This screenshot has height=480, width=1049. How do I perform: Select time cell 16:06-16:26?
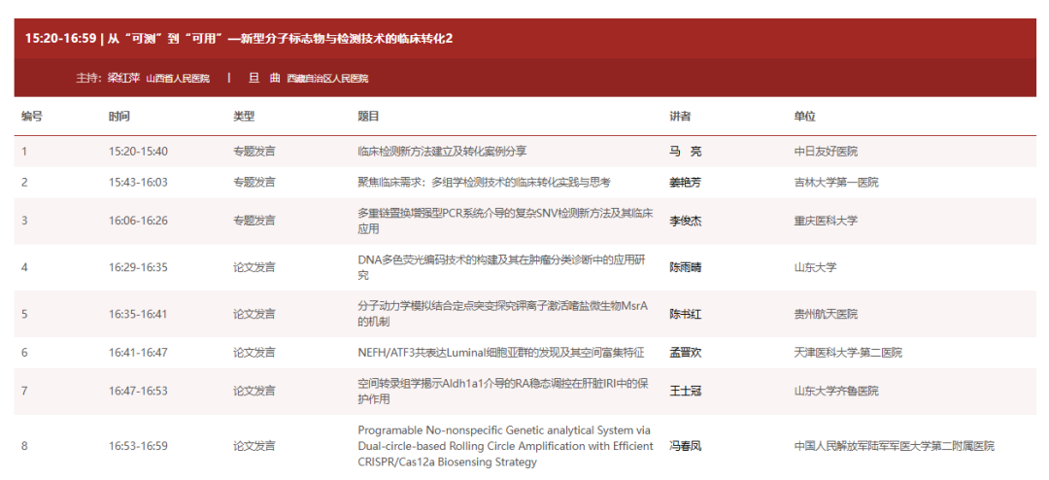(x=139, y=221)
